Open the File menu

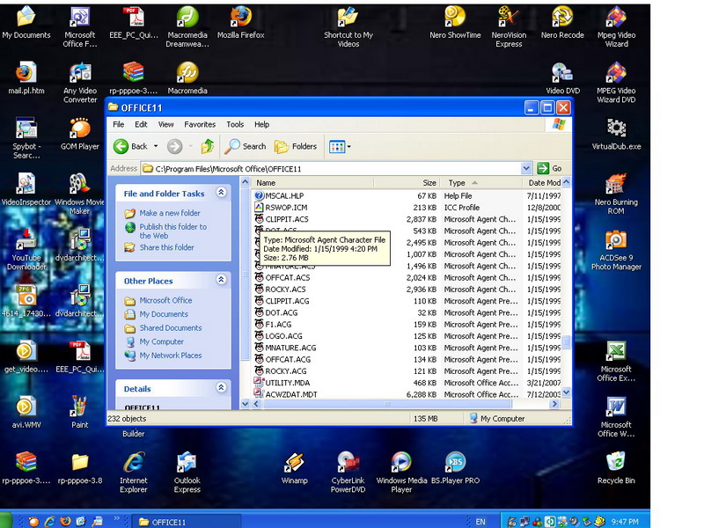point(119,124)
